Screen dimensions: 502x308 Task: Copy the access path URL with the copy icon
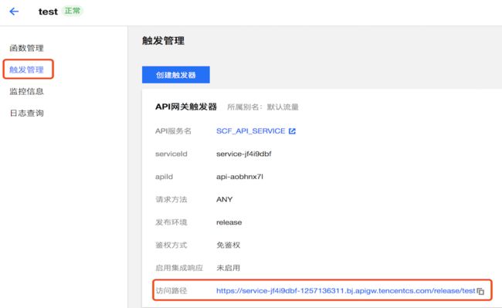point(480,291)
